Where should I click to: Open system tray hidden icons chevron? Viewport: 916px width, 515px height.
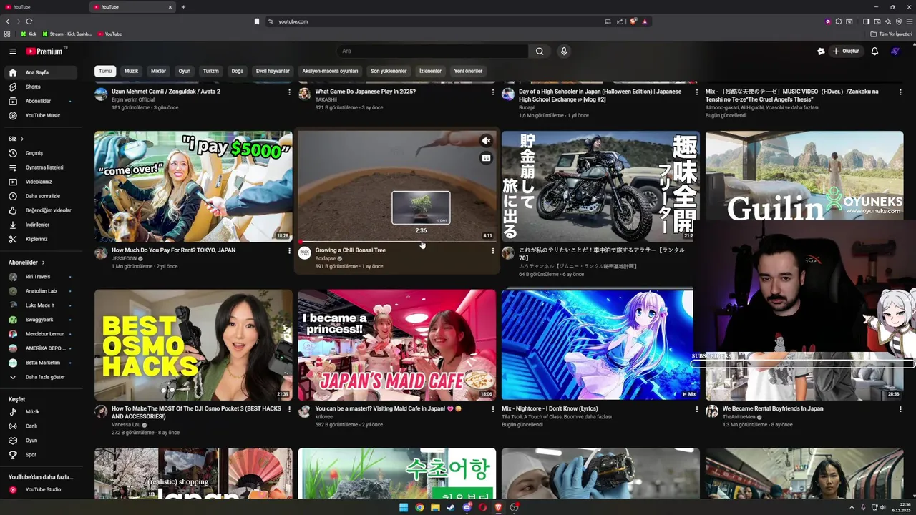[x=852, y=508]
